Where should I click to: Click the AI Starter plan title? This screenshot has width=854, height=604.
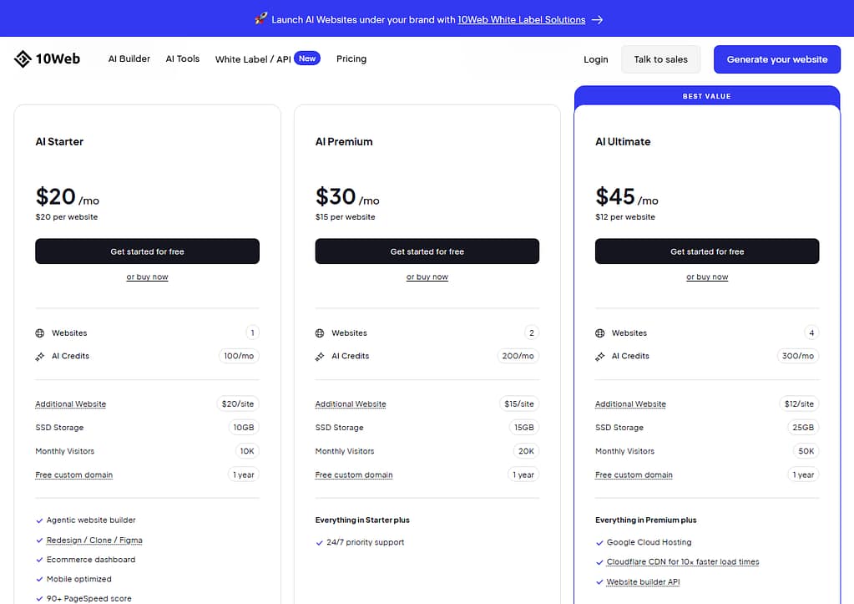59,142
